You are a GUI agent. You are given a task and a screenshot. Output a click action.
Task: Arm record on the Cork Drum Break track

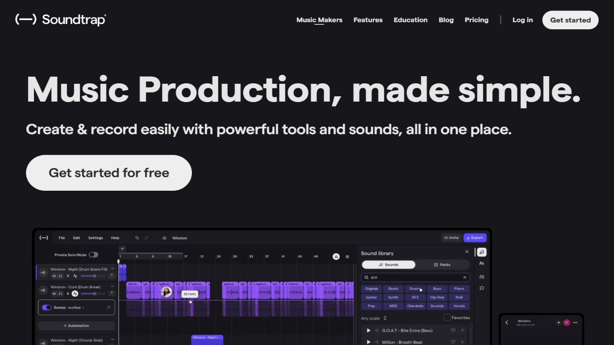pyautogui.click(x=68, y=294)
